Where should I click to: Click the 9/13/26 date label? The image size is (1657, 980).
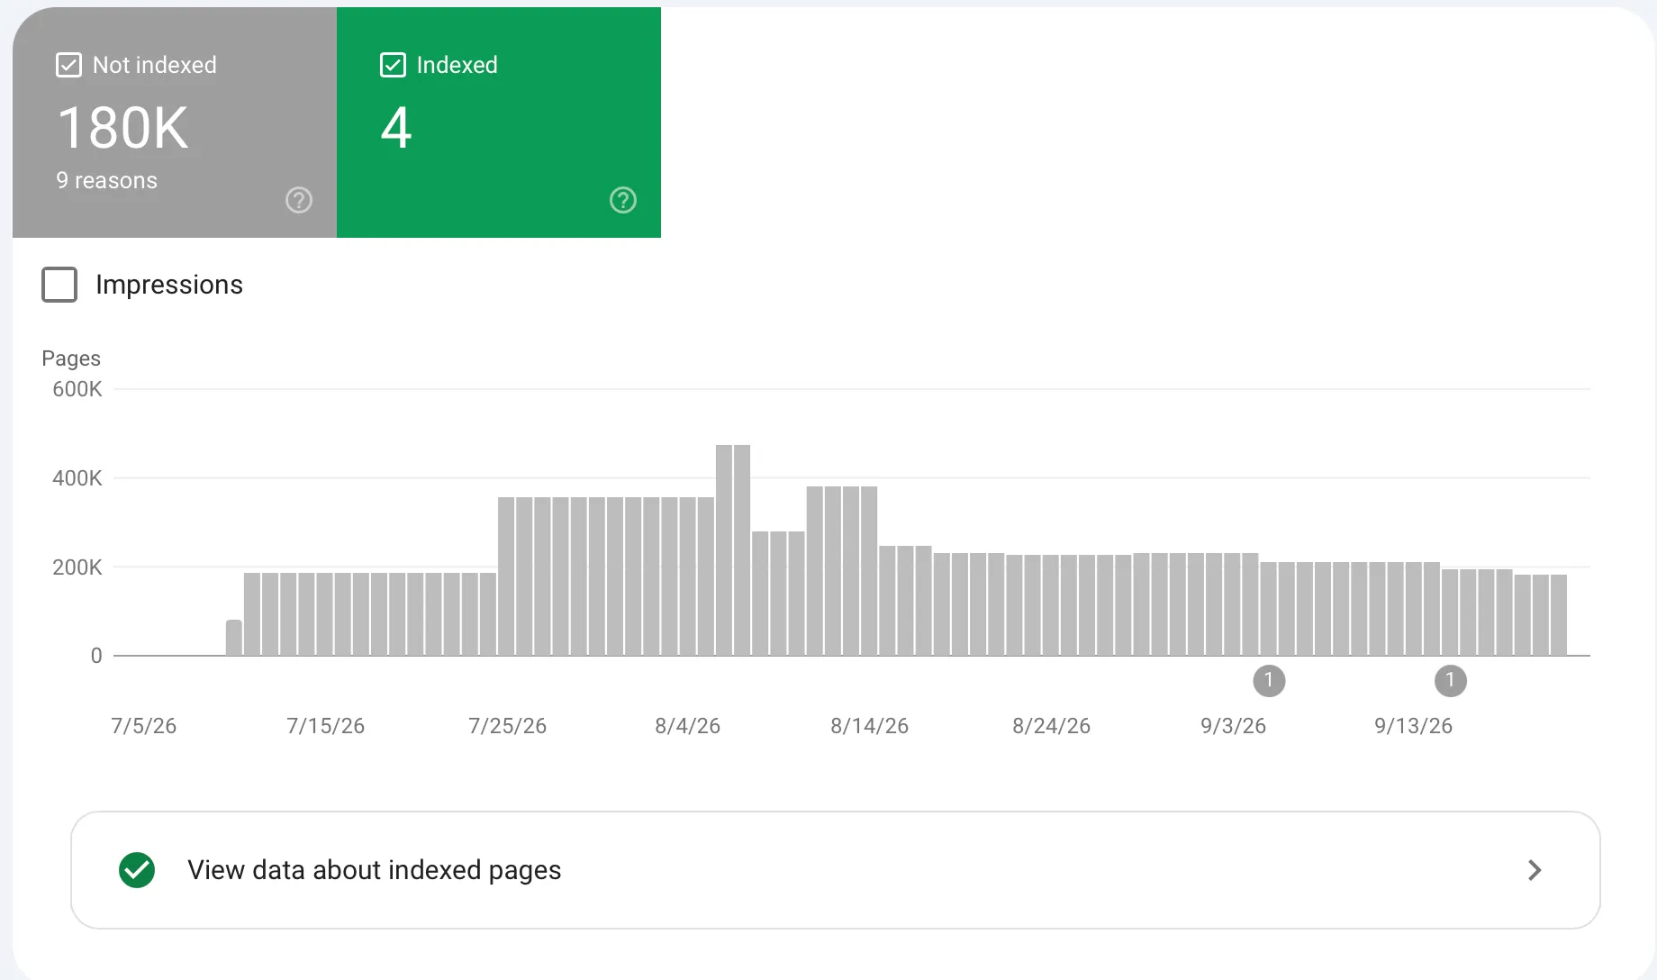pyautogui.click(x=1414, y=726)
